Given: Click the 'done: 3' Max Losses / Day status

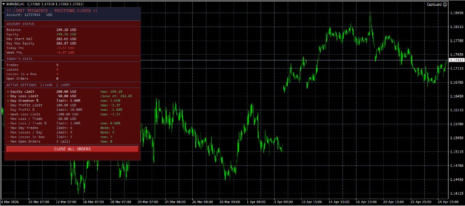Looking at the screenshot, I should 108,132.
